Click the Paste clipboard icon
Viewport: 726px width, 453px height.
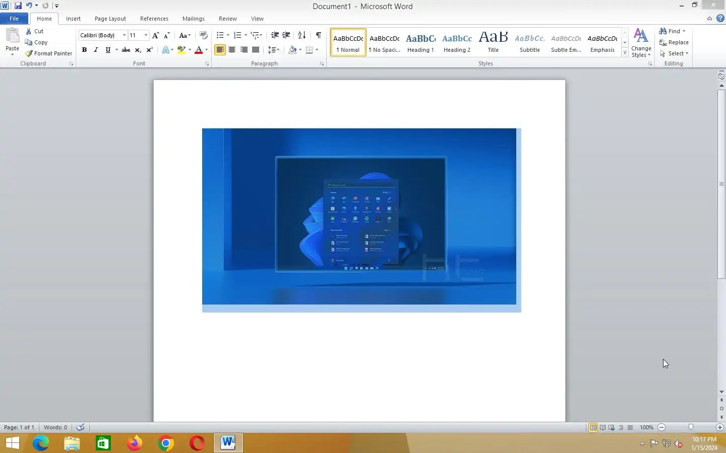(x=12, y=36)
